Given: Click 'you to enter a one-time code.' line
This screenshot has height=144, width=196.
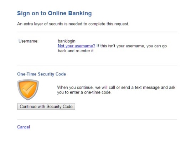Looking at the screenshot, I should [x=84, y=92].
